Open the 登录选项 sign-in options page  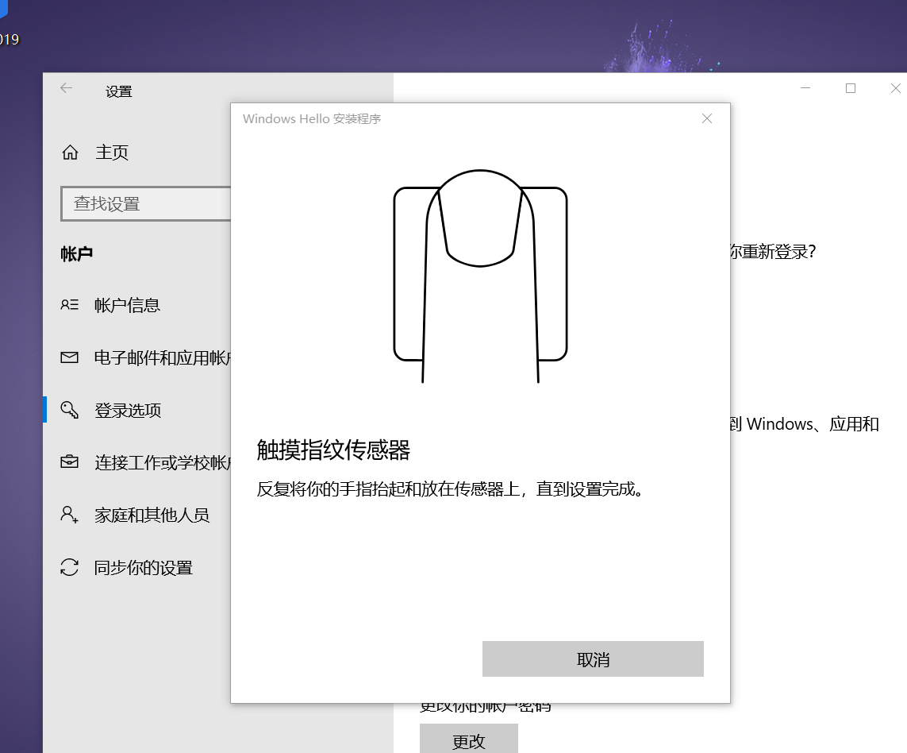click(128, 410)
